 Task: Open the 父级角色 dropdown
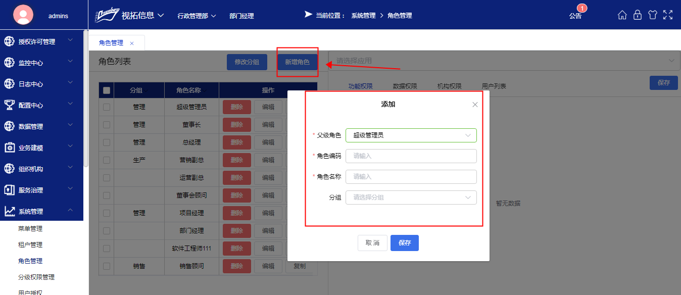411,135
